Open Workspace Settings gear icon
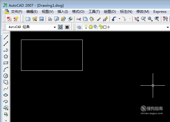The image size is (170, 122). (60, 27)
